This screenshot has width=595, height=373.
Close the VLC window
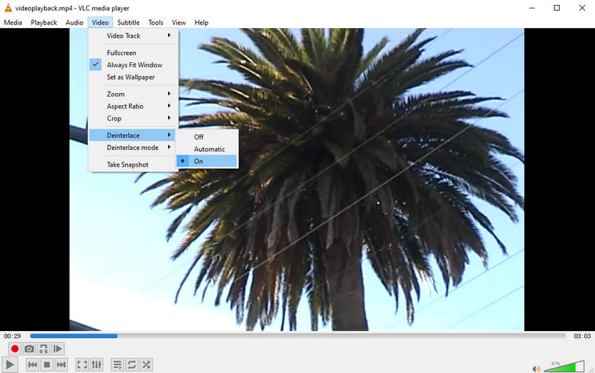click(x=582, y=8)
